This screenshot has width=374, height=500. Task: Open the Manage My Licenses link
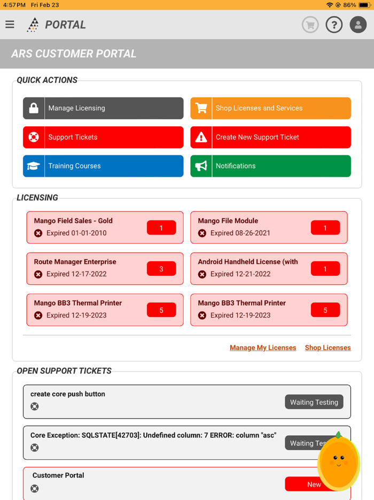click(x=263, y=347)
